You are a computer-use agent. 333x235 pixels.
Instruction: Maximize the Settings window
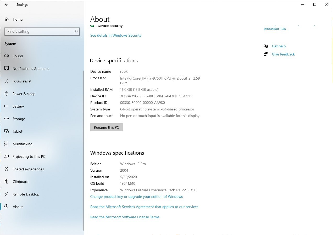point(315,4)
